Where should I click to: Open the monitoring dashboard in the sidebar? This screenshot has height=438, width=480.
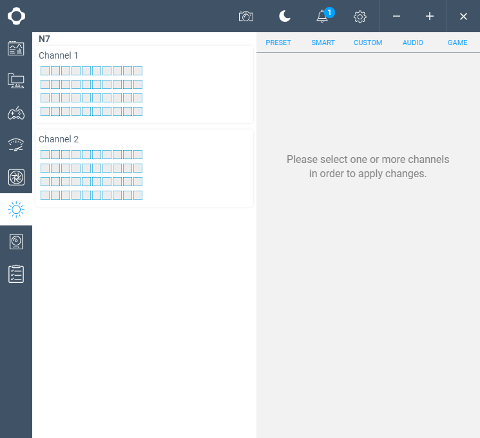click(x=16, y=48)
